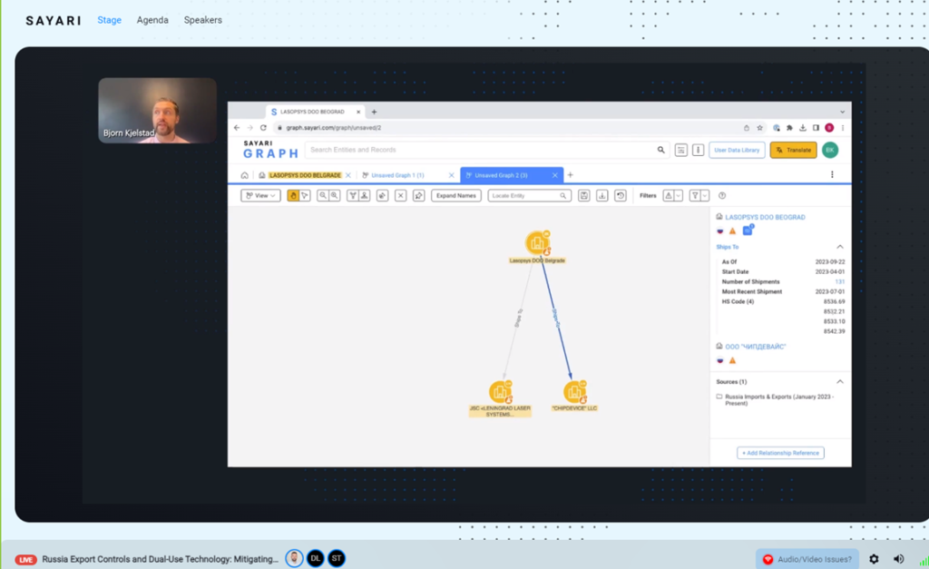
Task: Click the yellow Translate button
Action: tap(793, 150)
